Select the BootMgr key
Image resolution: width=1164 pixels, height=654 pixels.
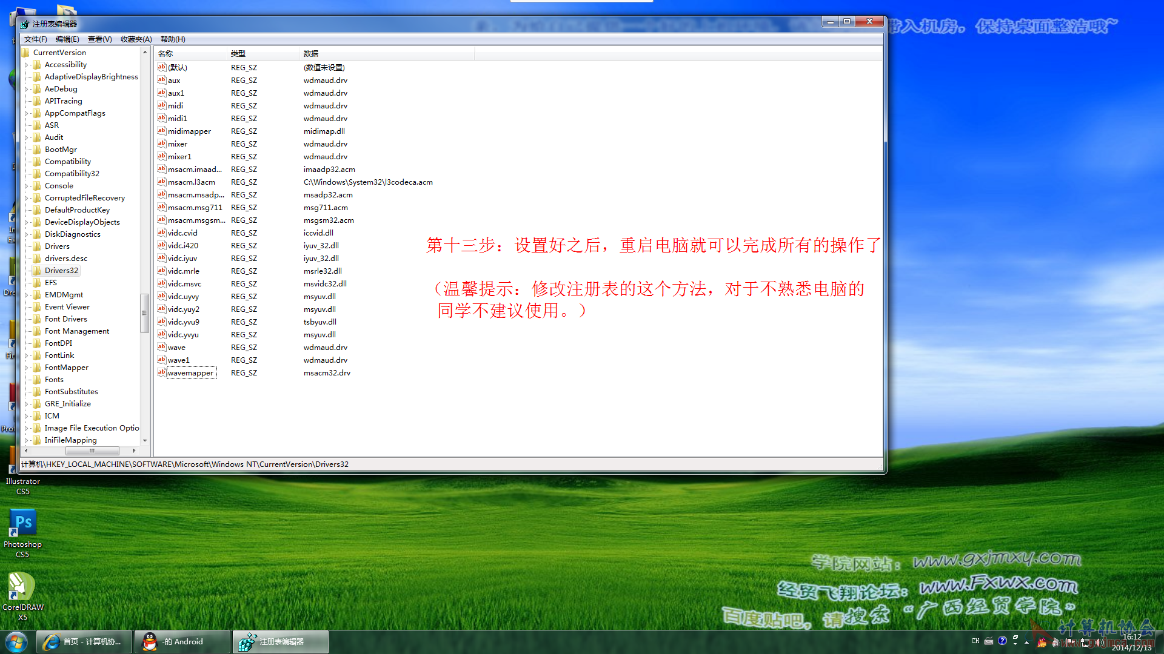[61, 150]
